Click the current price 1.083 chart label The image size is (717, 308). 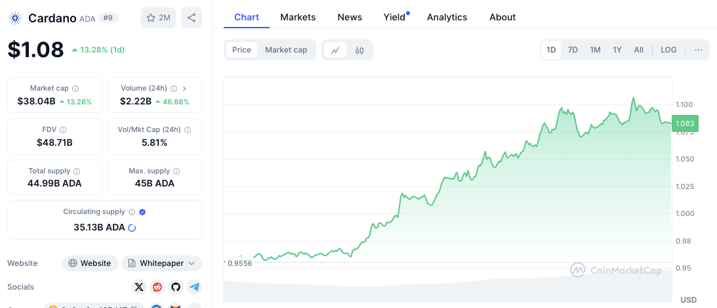coord(685,123)
